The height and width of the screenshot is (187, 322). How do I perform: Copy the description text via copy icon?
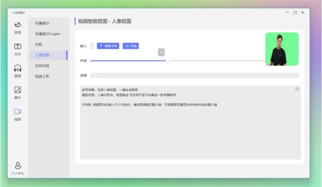point(297,89)
